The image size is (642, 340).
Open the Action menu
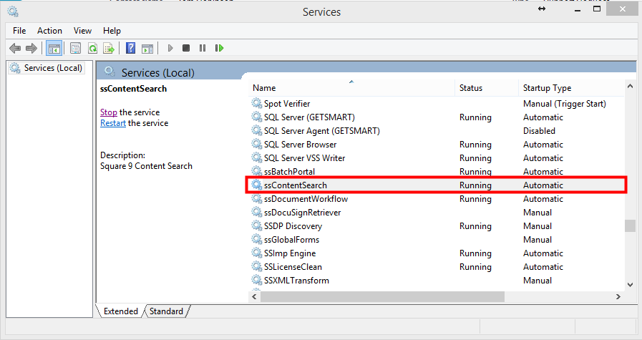pos(49,31)
